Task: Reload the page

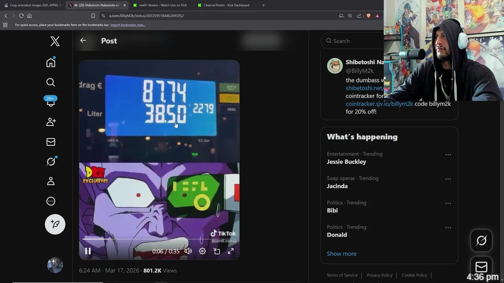Action: pyautogui.click(x=21, y=16)
